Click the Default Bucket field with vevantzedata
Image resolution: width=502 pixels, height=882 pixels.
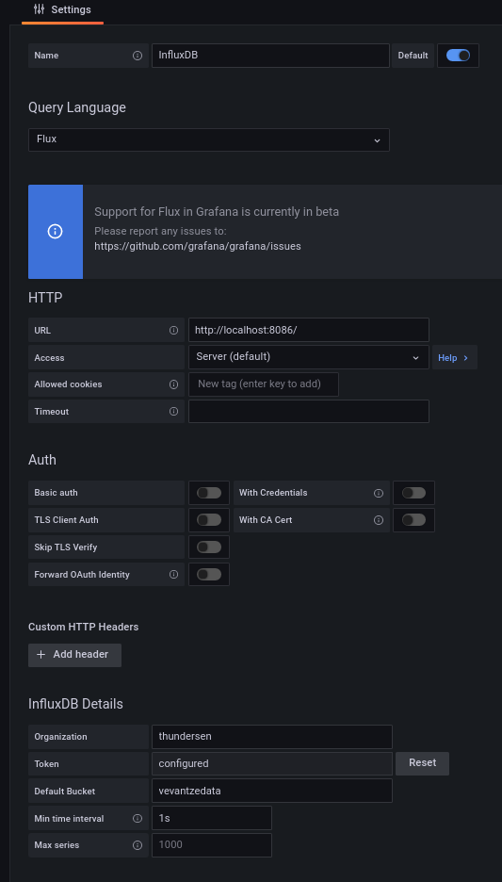click(272, 791)
